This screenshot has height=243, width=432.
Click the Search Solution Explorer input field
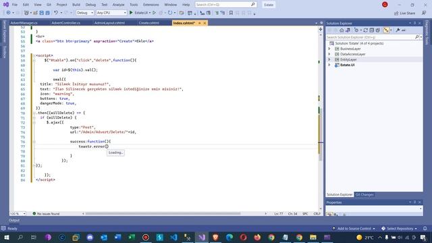coord(371,37)
